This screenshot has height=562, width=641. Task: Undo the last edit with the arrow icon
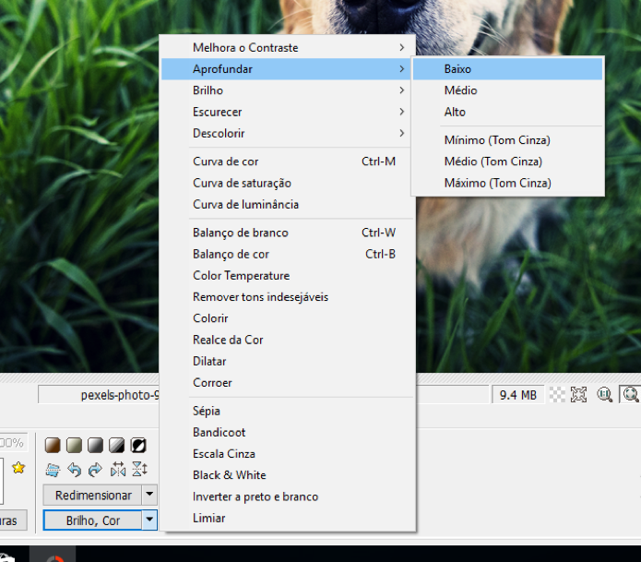point(74,470)
